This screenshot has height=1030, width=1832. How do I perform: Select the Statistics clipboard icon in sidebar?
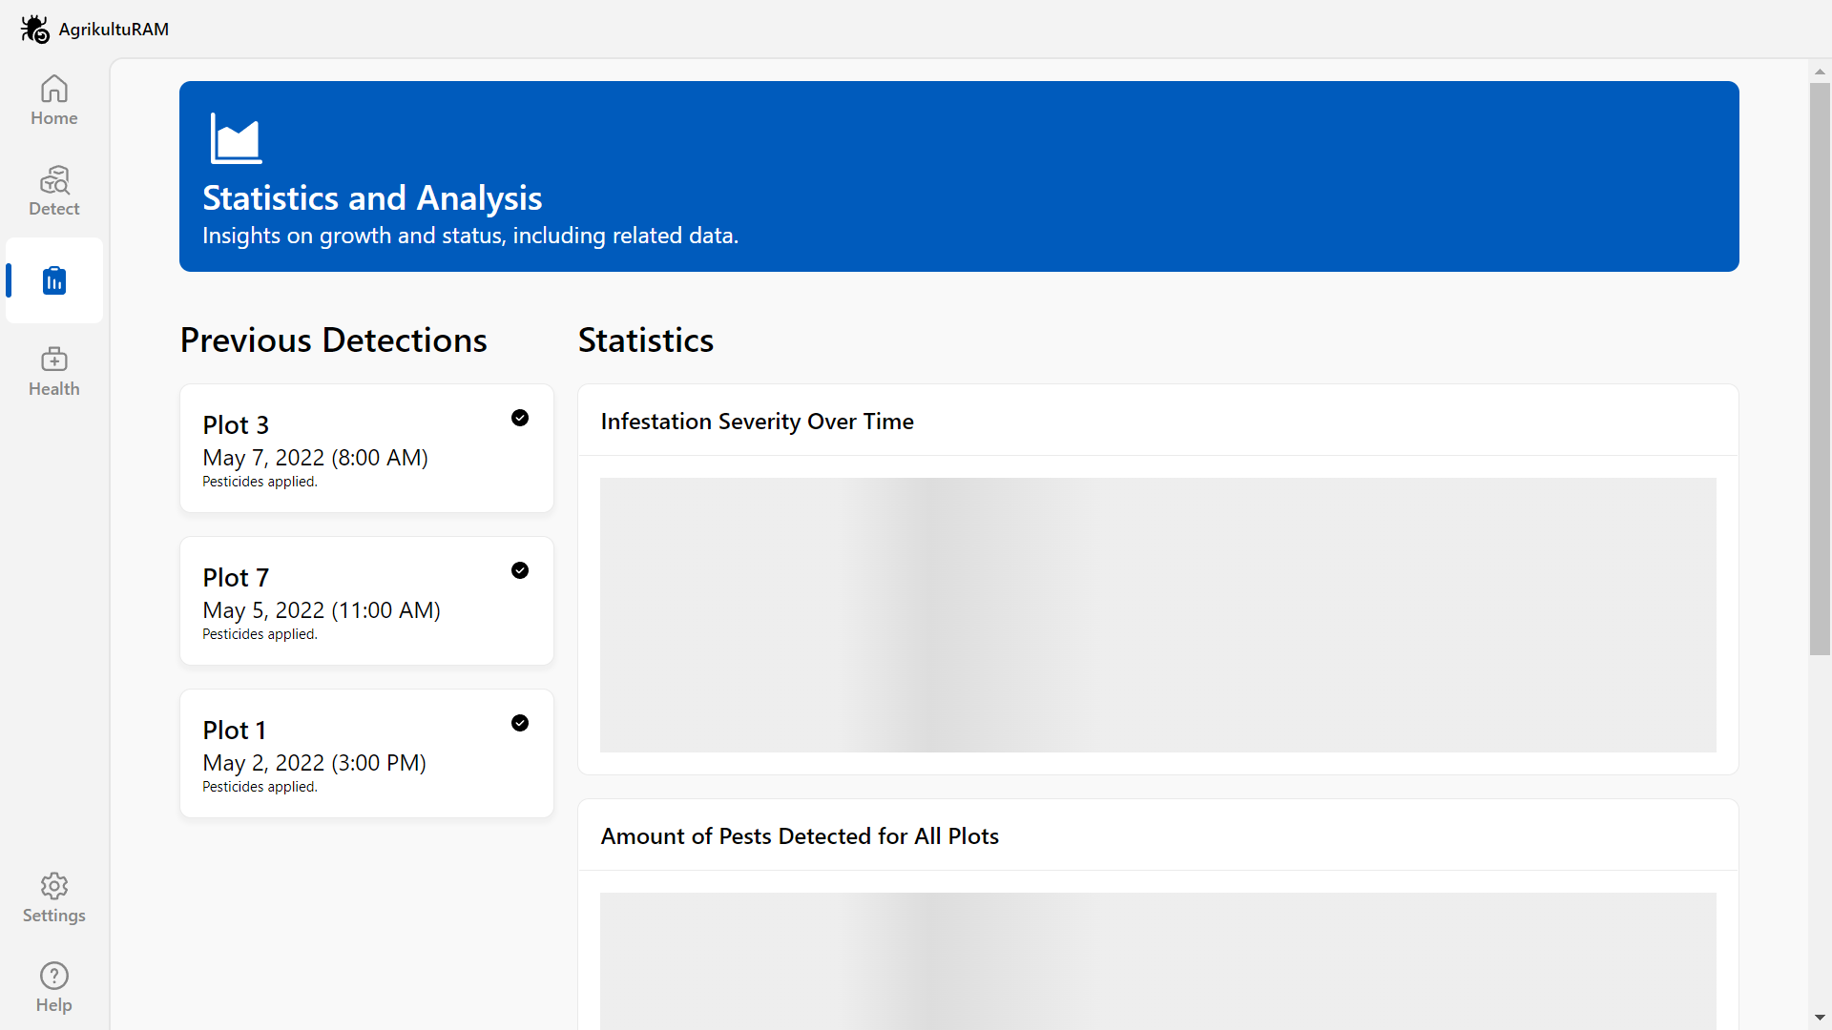(x=54, y=280)
